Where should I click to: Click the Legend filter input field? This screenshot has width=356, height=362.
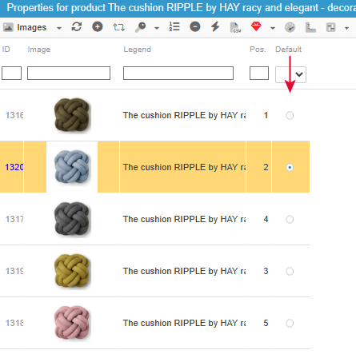(178, 74)
